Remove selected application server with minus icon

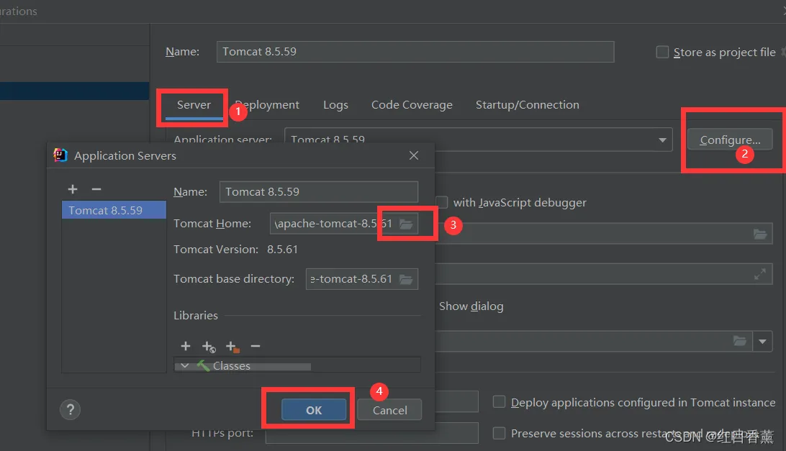96,189
